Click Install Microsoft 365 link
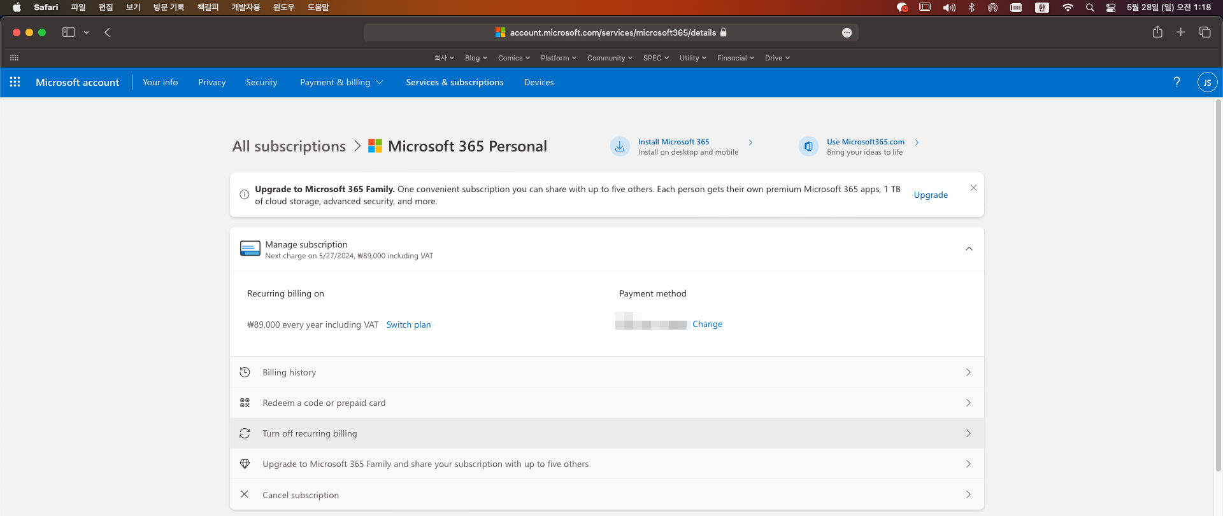The image size is (1223, 516). point(673,142)
